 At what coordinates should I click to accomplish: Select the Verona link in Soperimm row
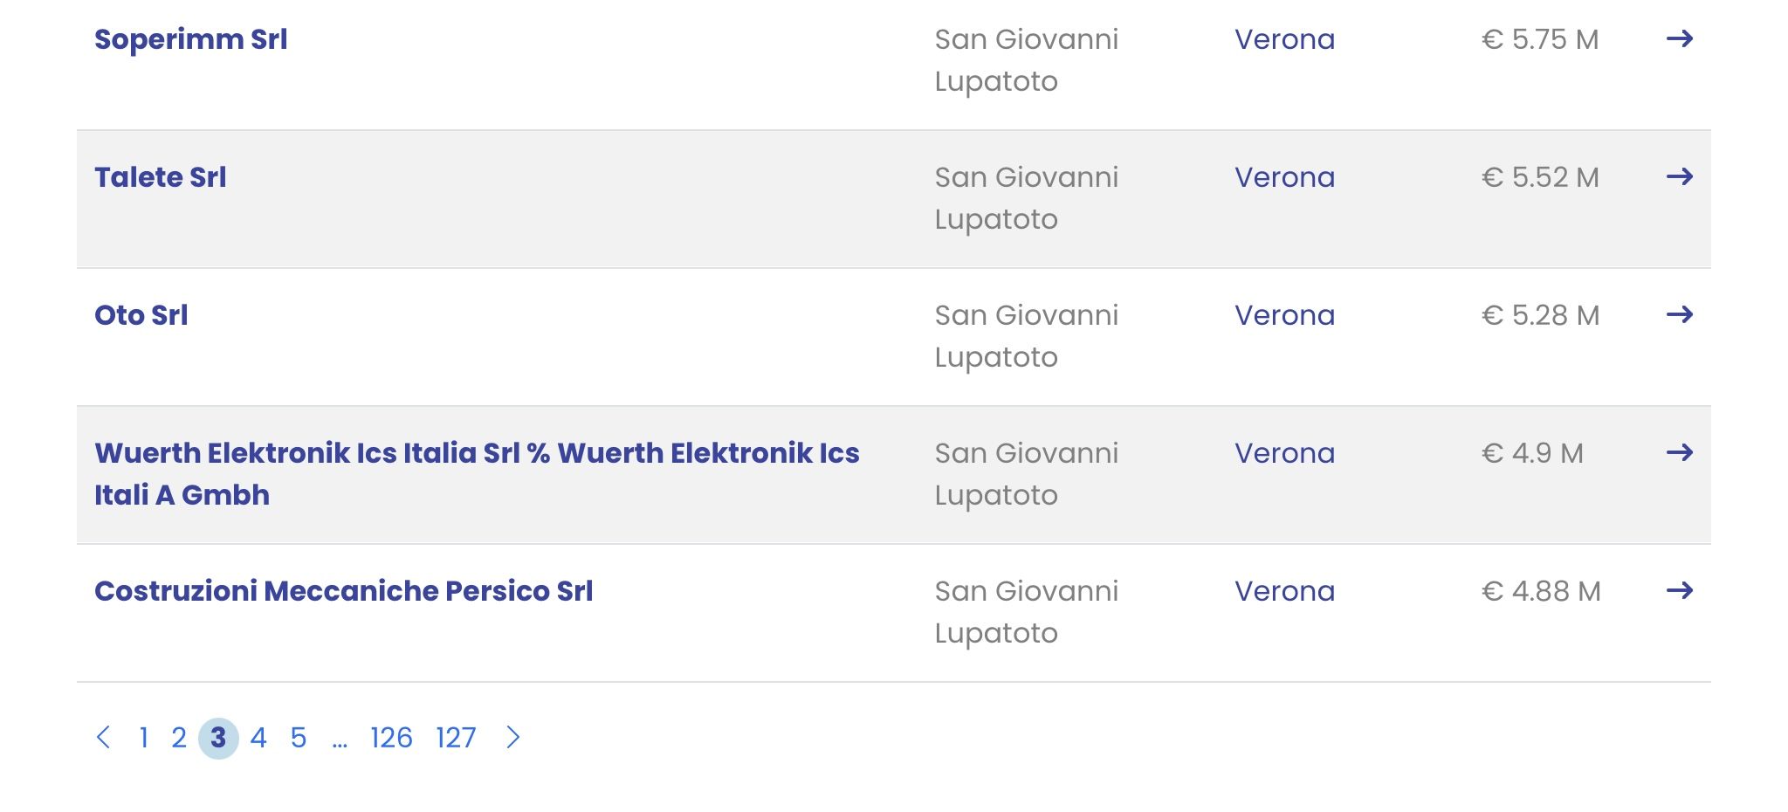click(1285, 39)
